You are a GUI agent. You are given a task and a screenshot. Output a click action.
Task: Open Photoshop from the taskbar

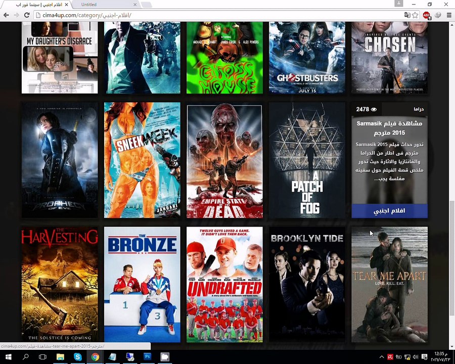(147, 357)
